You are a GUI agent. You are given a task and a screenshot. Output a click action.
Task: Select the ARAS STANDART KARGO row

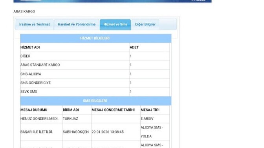coord(95,65)
